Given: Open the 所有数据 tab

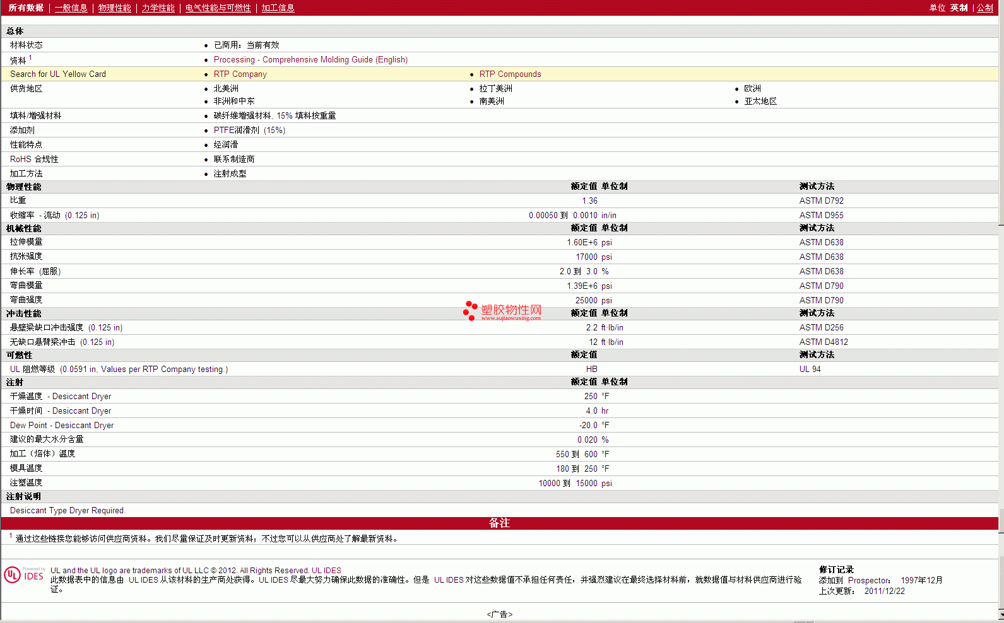Looking at the screenshot, I should [26, 8].
